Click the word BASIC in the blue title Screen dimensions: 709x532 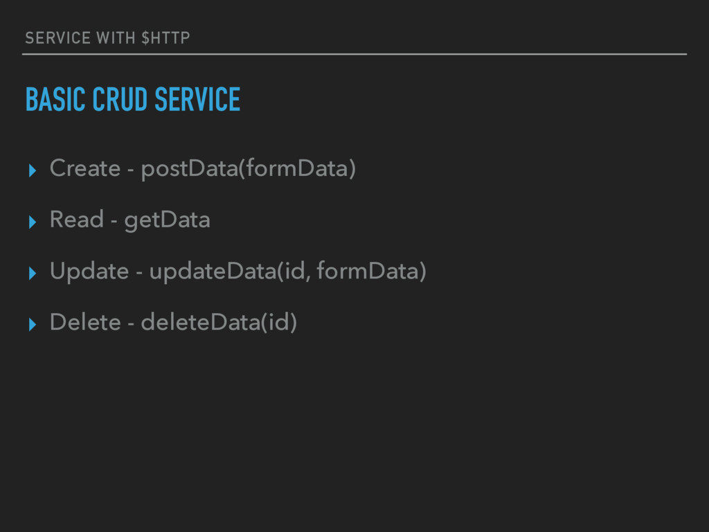tap(55, 99)
